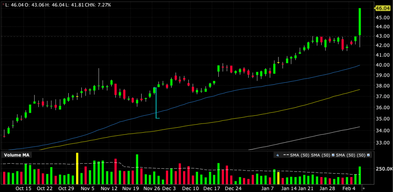Viewport: 393px width, 192px height.
Task: Click the Oct 15 date axis label
Action: click(x=24, y=188)
